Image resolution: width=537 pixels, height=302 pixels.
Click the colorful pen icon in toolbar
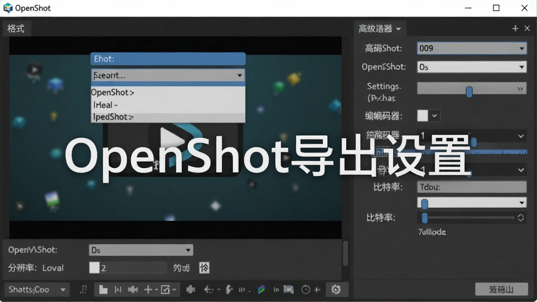[x=261, y=289]
